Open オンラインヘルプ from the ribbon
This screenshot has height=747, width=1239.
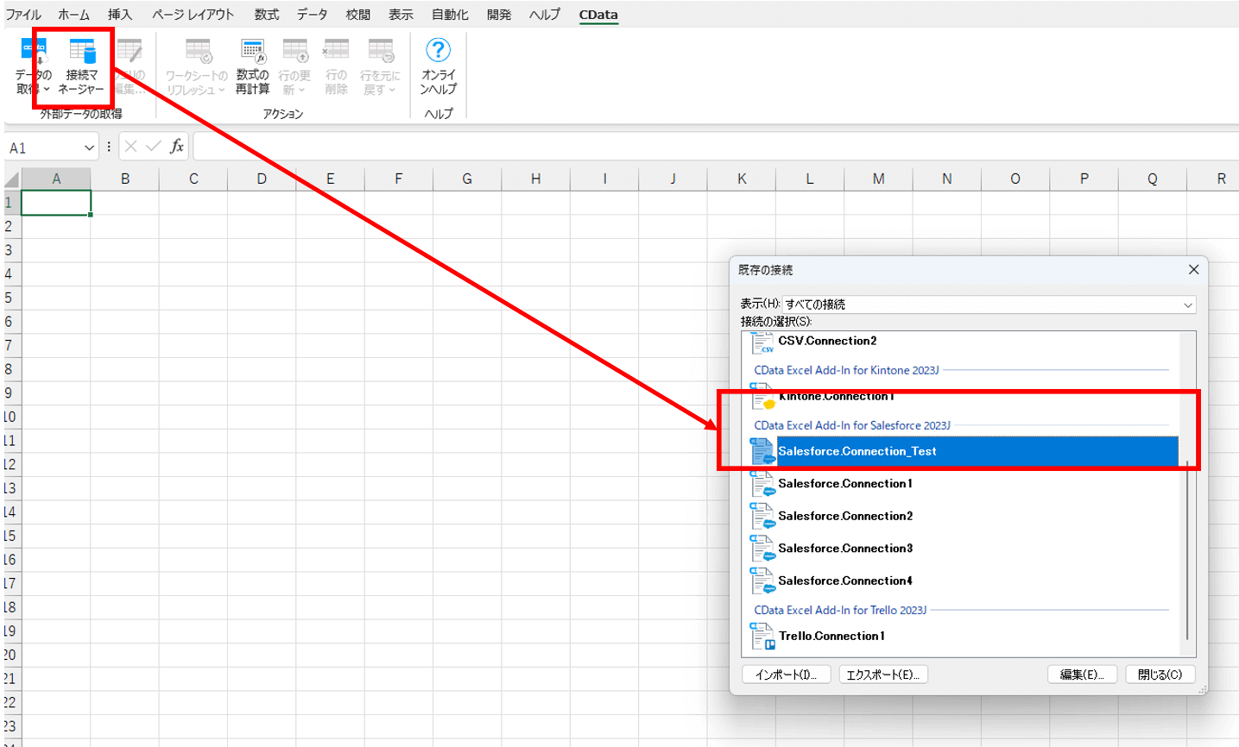coord(439,66)
